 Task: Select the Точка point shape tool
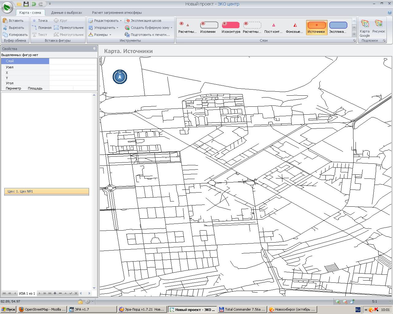(x=40, y=21)
